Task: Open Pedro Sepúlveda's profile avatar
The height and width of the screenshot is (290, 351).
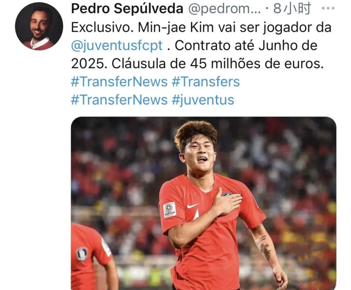Action: 39,26
